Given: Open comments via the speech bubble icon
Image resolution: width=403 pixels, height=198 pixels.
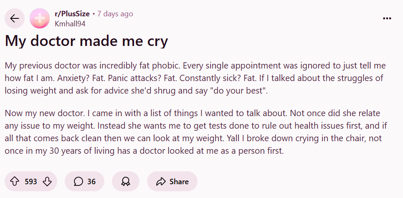Looking at the screenshot, I should 78,182.
